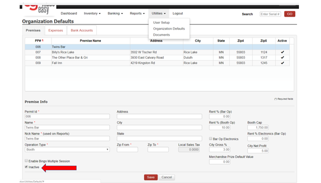Sort by Zip5 column header
321x183 pixels.
tap(264, 41)
